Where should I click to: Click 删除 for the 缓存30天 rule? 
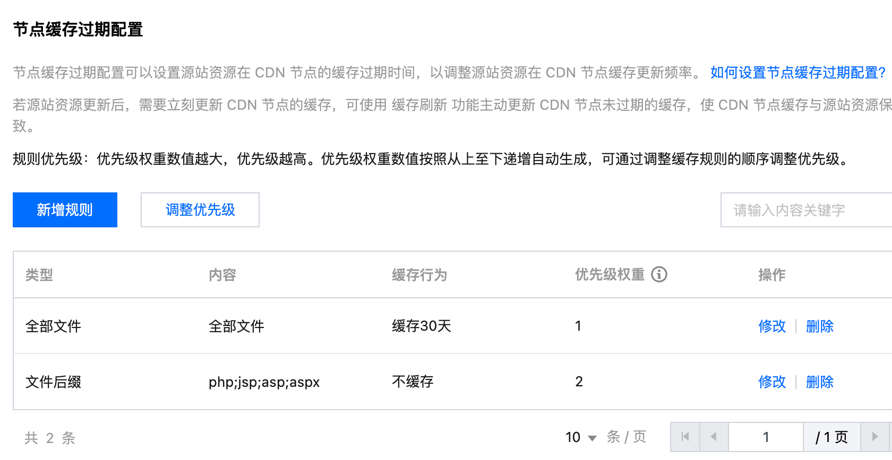pos(820,326)
